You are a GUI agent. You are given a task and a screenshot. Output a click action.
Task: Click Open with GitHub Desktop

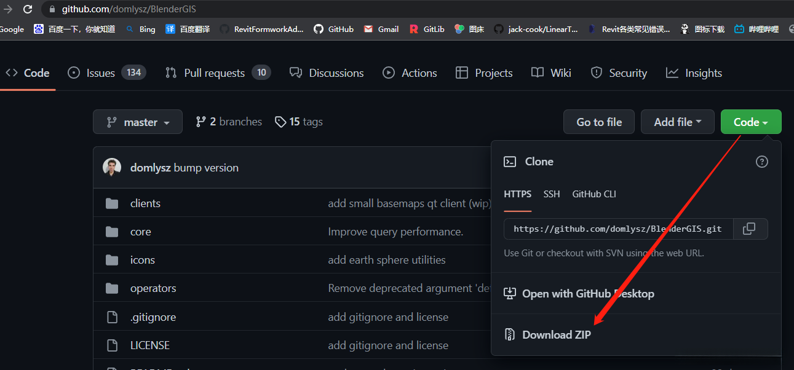pyautogui.click(x=587, y=294)
